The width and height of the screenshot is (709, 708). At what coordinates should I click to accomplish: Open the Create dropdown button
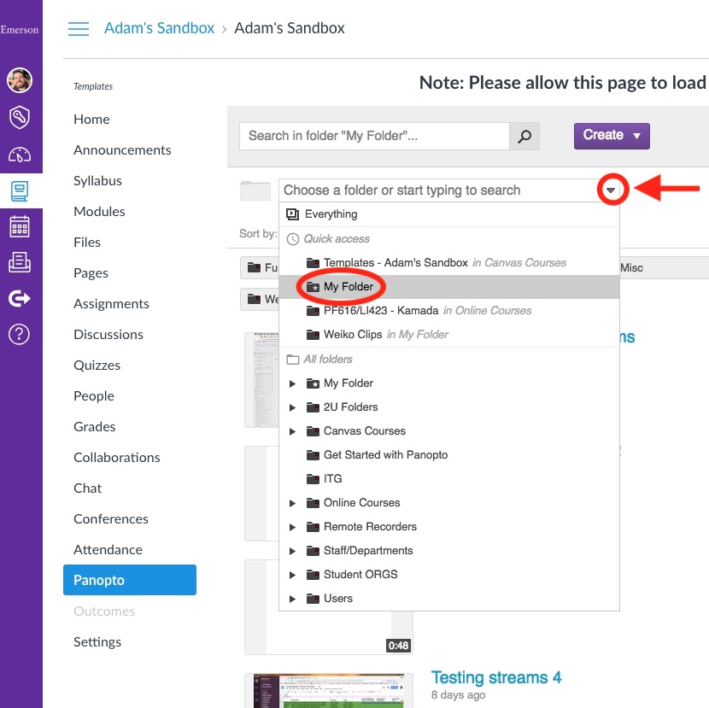click(x=612, y=136)
